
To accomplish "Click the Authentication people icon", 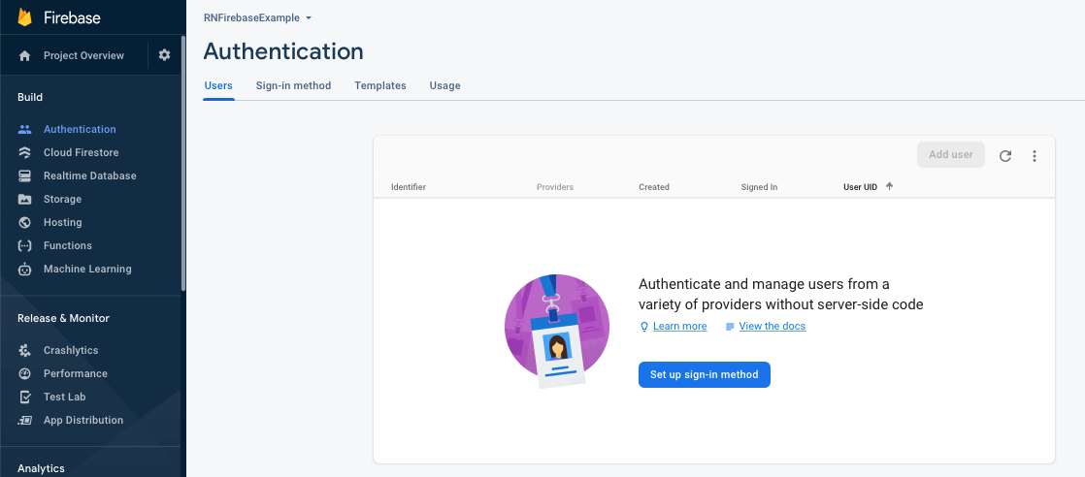I will pyautogui.click(x=25, y=129).
